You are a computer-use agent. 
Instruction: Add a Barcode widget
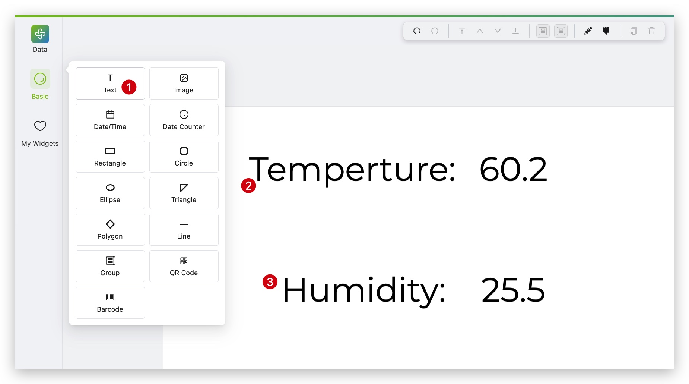(x=110, y=303)
